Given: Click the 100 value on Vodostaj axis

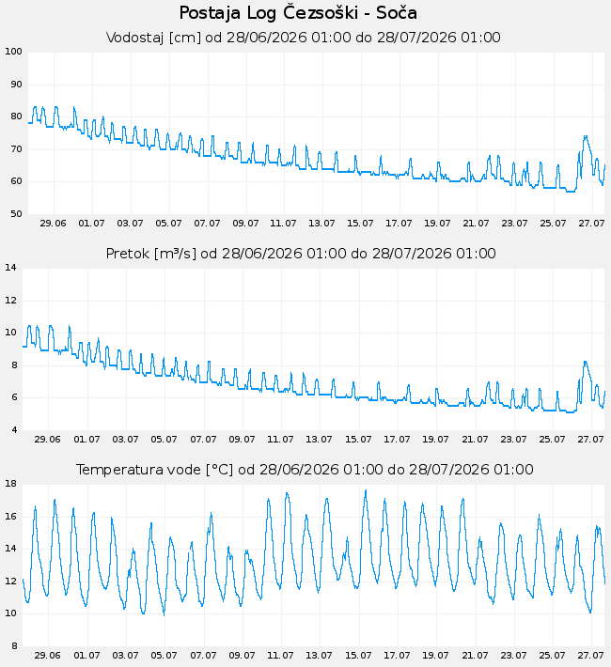Looking at the screenshot, I should [x=13, y=52].
